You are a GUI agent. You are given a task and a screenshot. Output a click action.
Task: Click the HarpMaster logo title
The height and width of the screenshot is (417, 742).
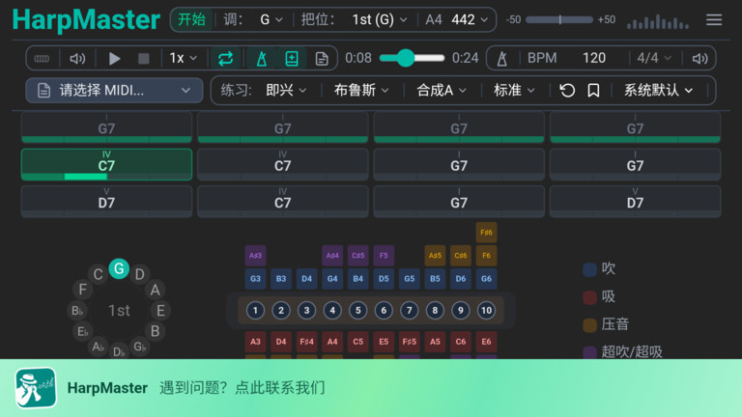86,20
